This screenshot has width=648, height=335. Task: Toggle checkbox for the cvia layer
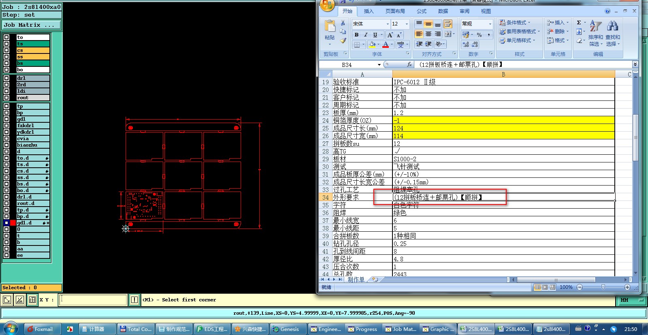click(x=6, y=139)
